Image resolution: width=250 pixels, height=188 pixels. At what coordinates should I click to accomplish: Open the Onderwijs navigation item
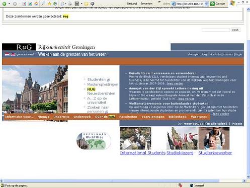61,117
